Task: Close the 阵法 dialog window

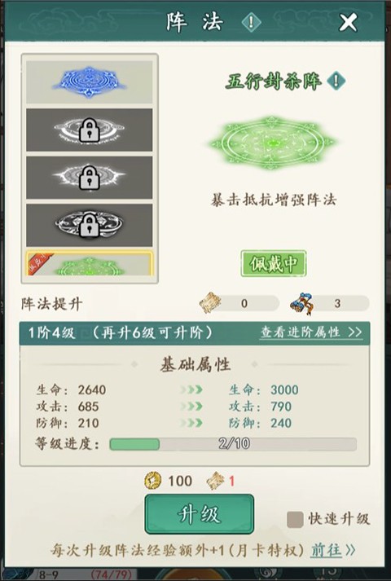Action: [x=349, y=23]
